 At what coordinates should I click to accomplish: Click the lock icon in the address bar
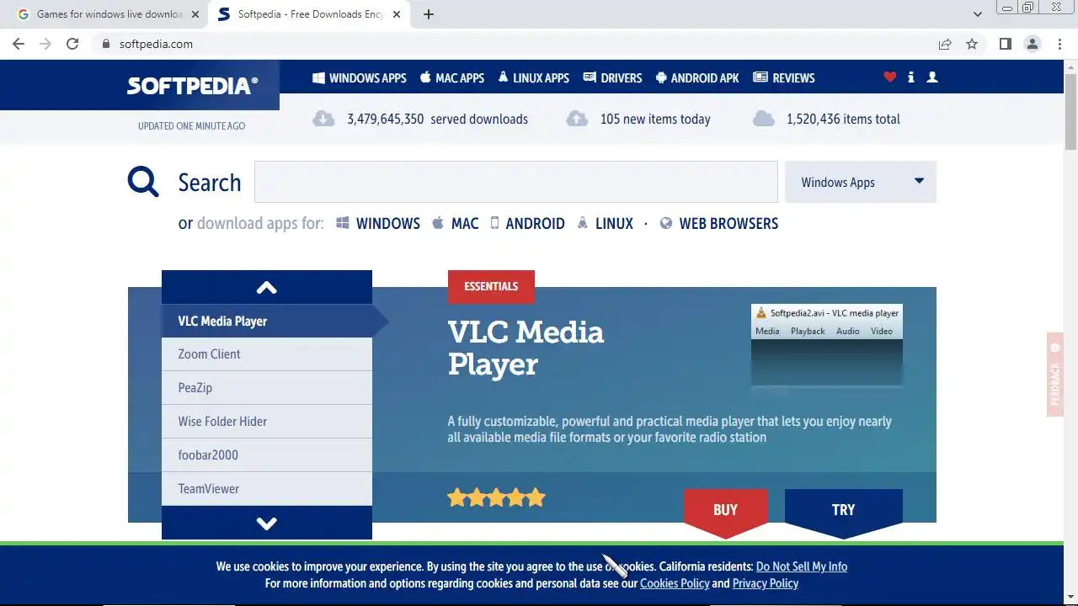pos(105,44)
